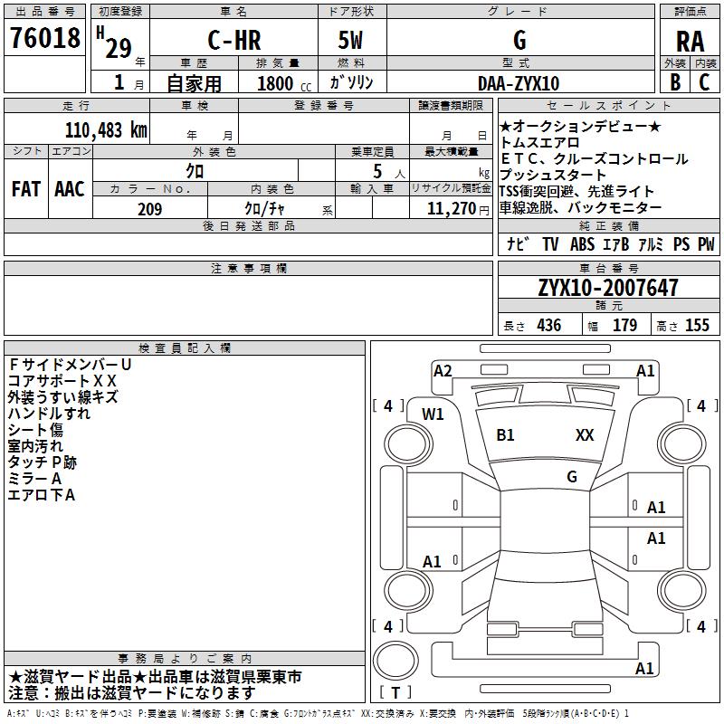Click the door type 5W field
This screenshot has height=724, width=724.
350,42
